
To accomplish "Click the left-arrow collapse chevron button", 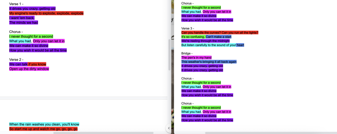I will [168, 128].
